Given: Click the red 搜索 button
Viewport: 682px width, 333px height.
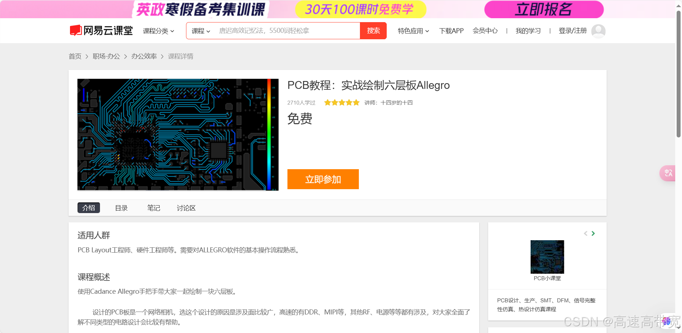Looking at the screenshot, I should pyautogui.click(x=373, y=31).
